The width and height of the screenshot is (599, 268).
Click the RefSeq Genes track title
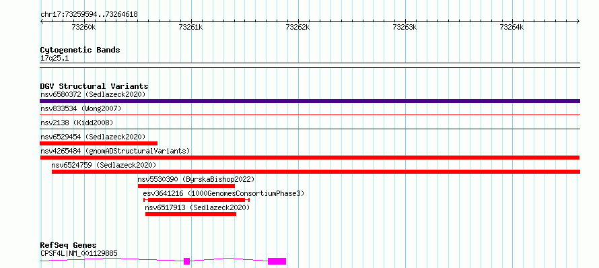pos(68,245)
